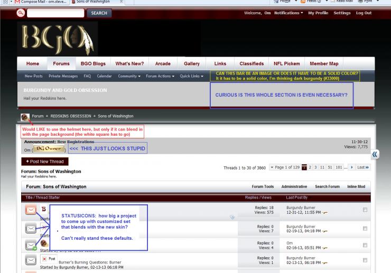Open the BGO Blogs tab

point(93,63)
